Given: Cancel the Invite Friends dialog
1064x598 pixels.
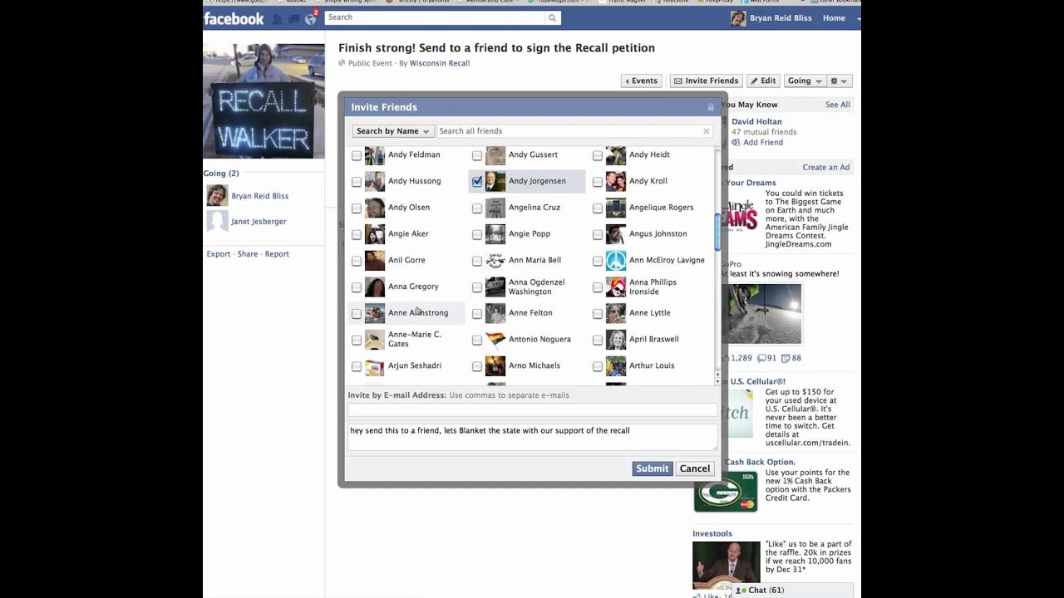Looking at the screenshot, I should pos(695,468).
